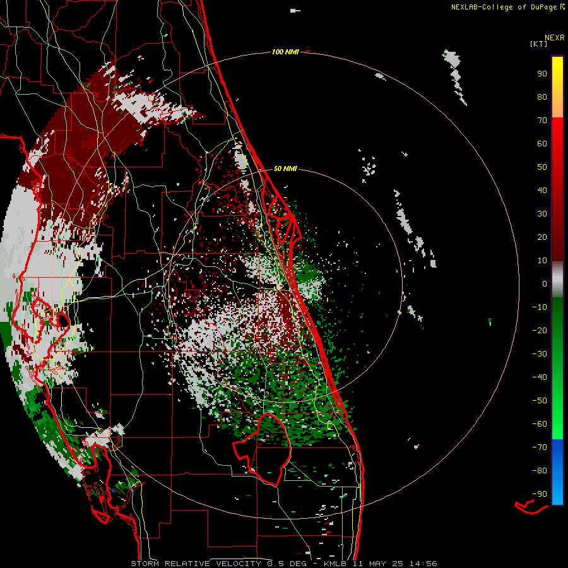Click the 11 MAY 25 date text
568x568 pixels.
pos(379,564)
